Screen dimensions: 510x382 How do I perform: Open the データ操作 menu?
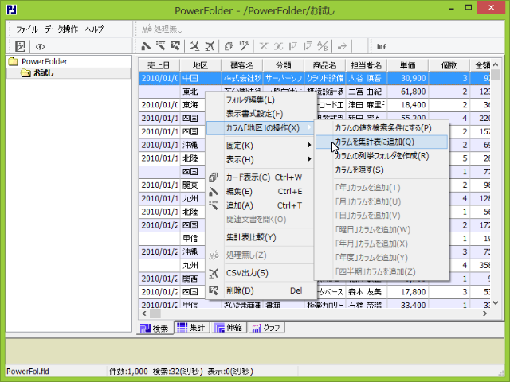coord(61,29)
